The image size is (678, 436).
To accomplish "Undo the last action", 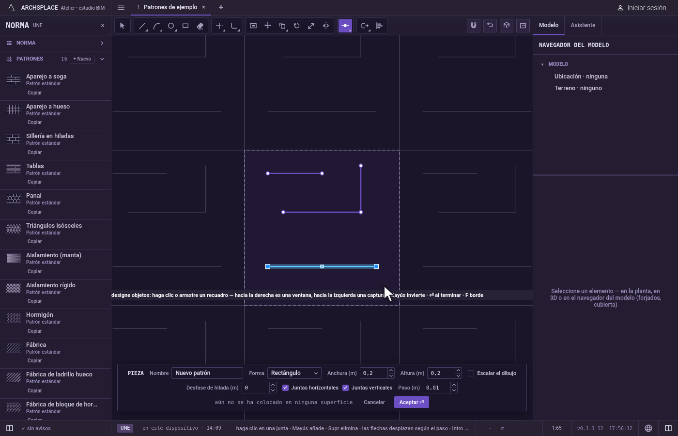I will tap(490, 26).
